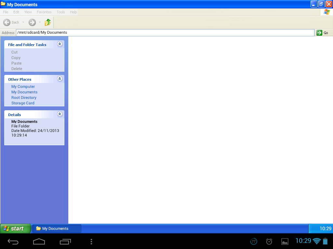Viewport: 333px width, 249px height.
Task: Tap Android home navigation icon
Action: tap(39, 241)
